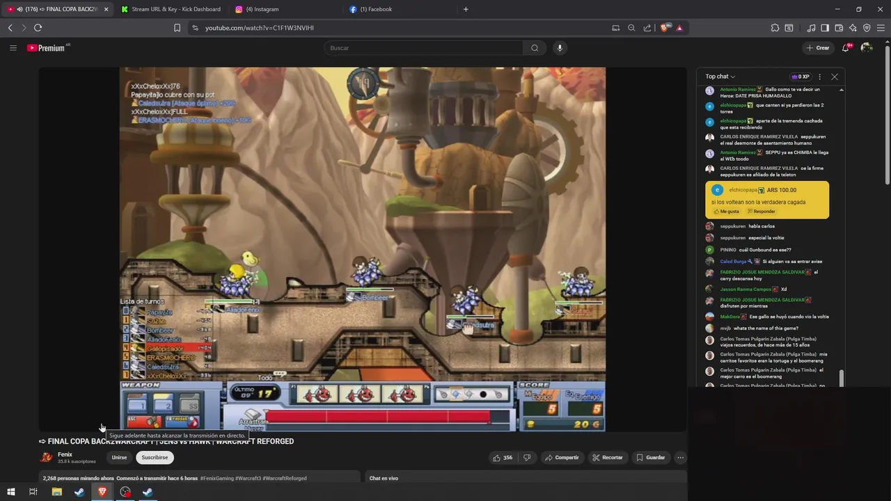Switch to the Facebook tab
The width and height of the screenshot is (891, 501).
tap(400, 9)
